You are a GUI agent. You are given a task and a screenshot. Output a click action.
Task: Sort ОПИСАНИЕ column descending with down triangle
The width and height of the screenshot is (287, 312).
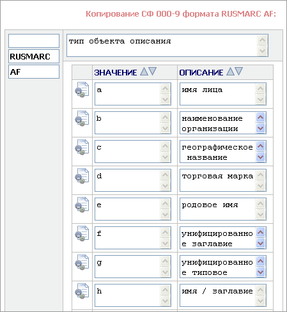pos(239,71)
